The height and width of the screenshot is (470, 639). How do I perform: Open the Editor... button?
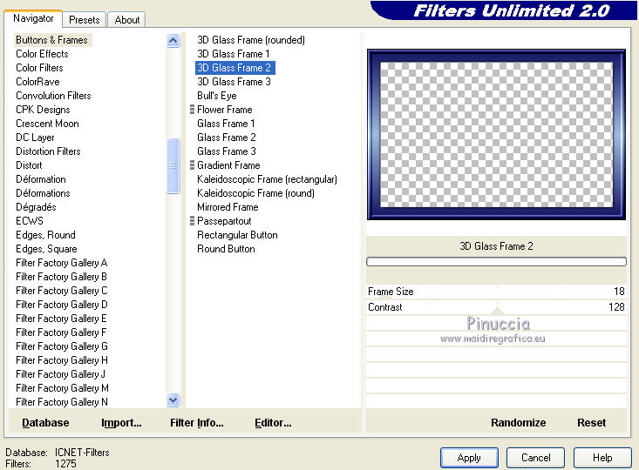(x=273, y=423)
